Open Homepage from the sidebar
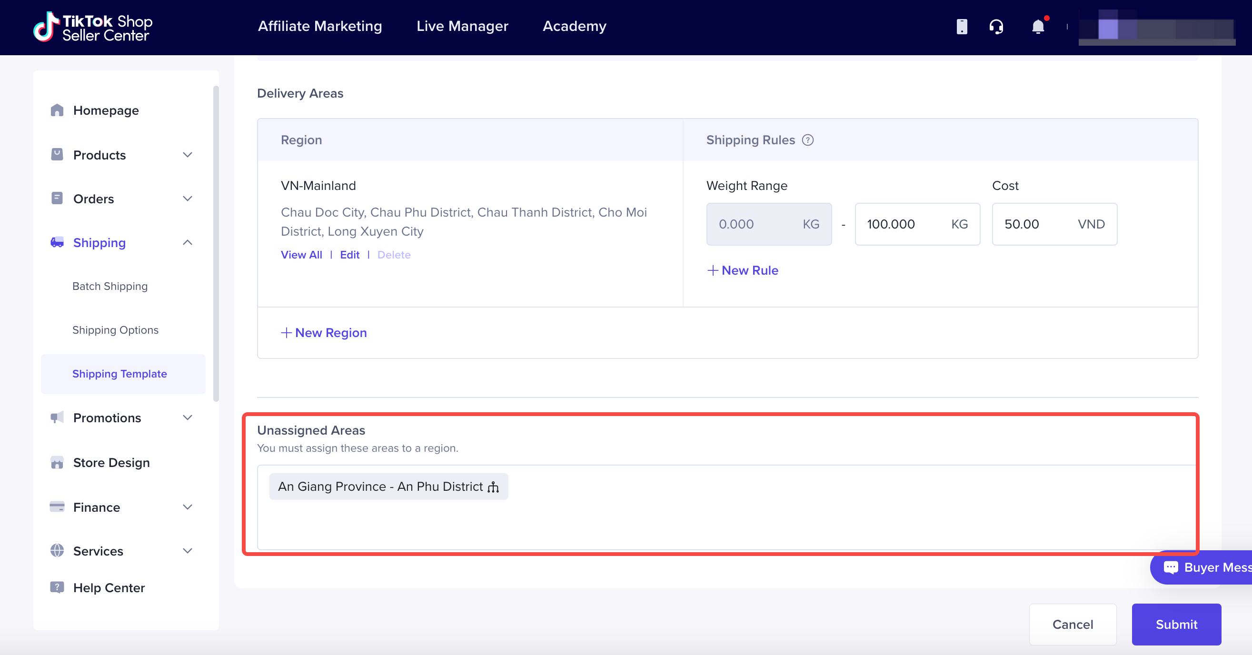Image resolution: width=1252 pixels, height=655 pixels. [x=106, y=110]
